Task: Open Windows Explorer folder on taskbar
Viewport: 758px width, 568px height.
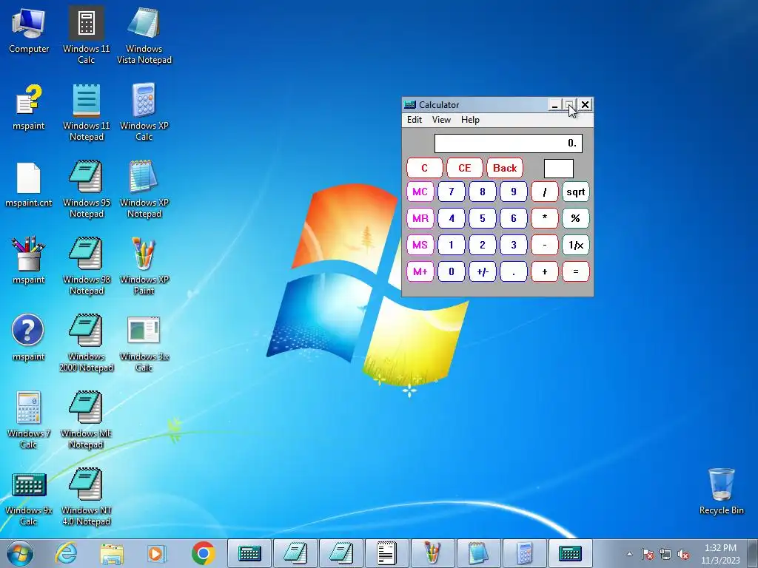Action: [x=112, y=553]
